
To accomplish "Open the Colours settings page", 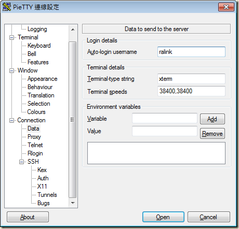I will pos(36,112).
